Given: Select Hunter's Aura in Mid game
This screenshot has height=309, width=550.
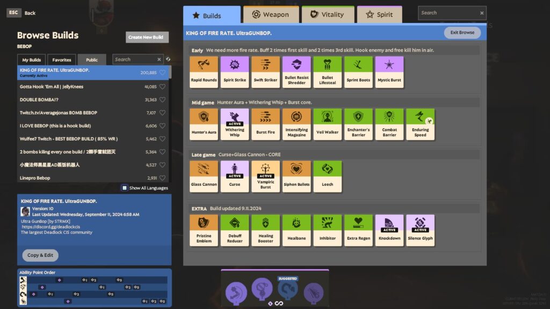Looking at the screenshot, I should click(x=204, y=123).
